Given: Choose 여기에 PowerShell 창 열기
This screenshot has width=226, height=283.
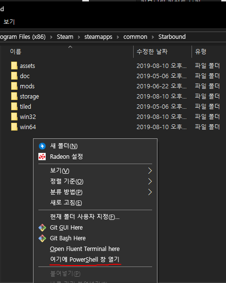Looking at the screenshot, I should 85,259.
